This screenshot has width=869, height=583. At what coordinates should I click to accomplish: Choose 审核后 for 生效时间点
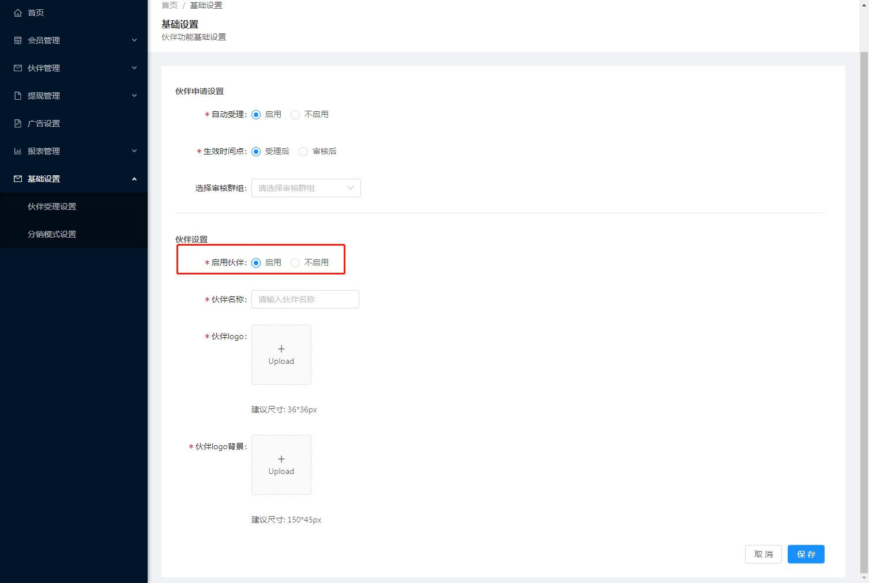303,152
